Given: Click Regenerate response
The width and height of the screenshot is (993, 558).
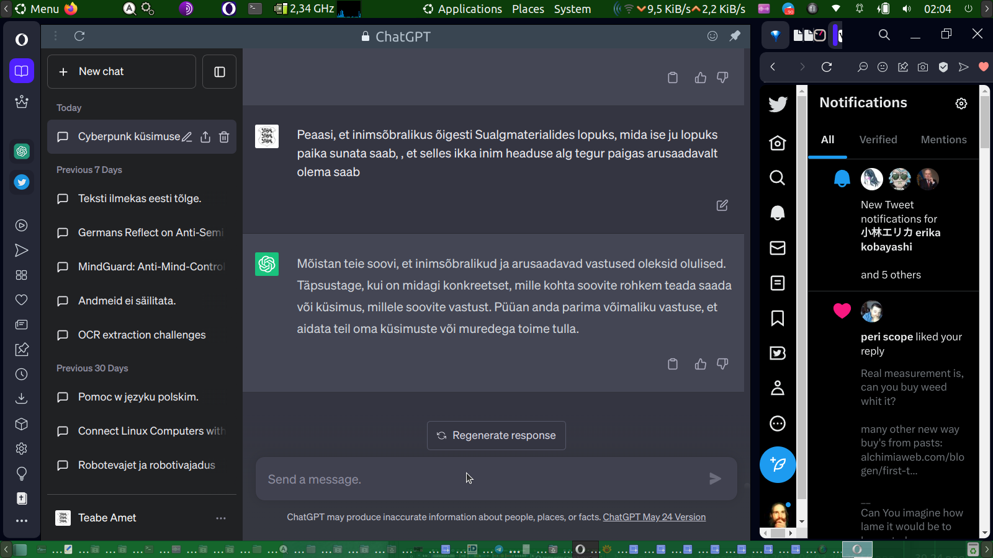Looking at the screenshot, I should 496,436.
